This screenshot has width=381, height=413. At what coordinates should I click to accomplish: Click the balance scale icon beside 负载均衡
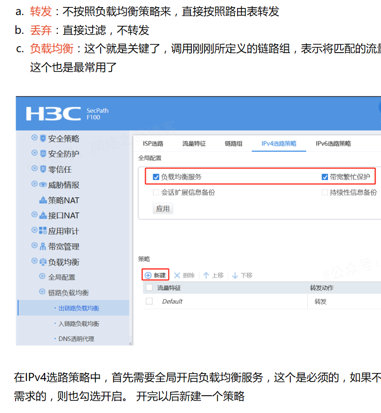tap(43, 262)
